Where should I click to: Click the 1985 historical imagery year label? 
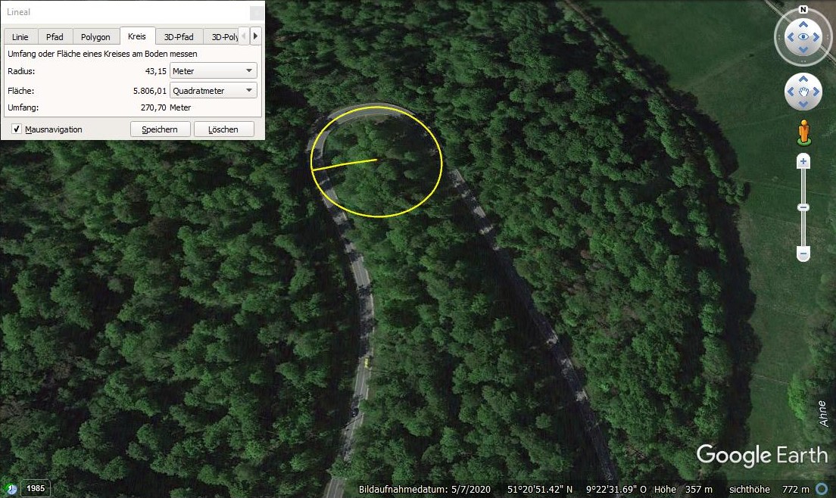tap(36, 488)
